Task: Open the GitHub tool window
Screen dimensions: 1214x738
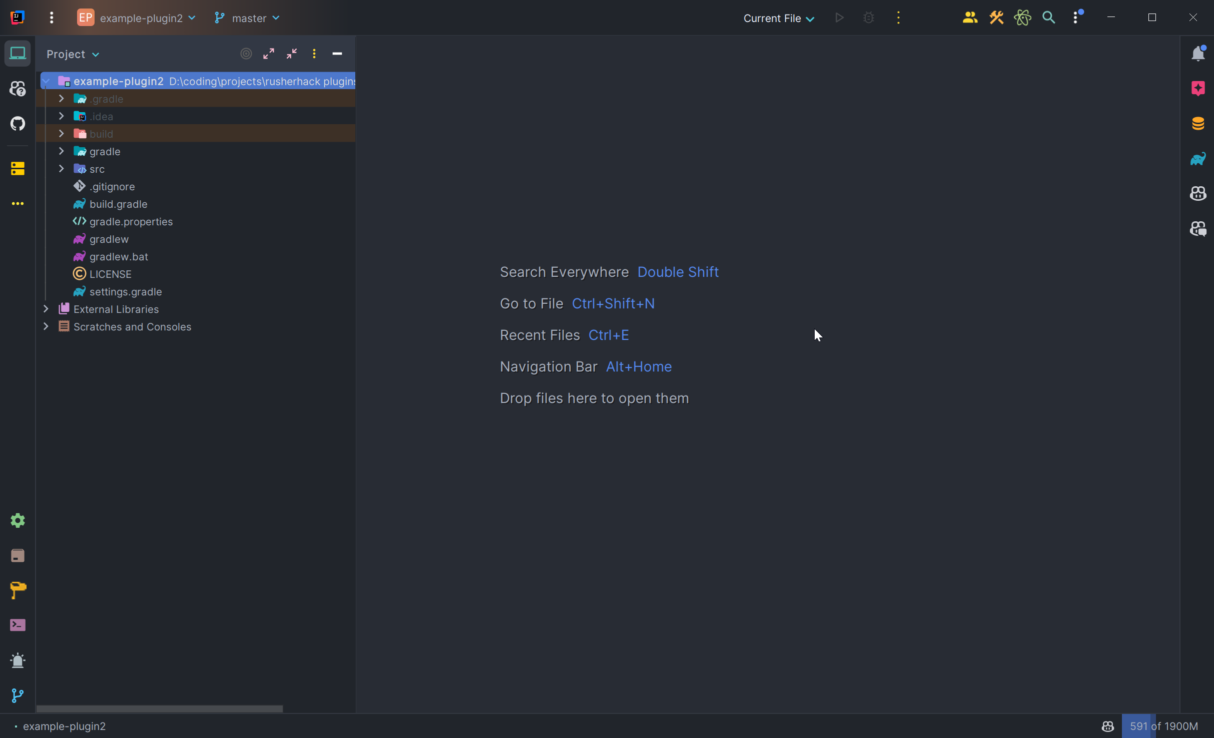Action: pyautogui.click(x=18, y=123)
